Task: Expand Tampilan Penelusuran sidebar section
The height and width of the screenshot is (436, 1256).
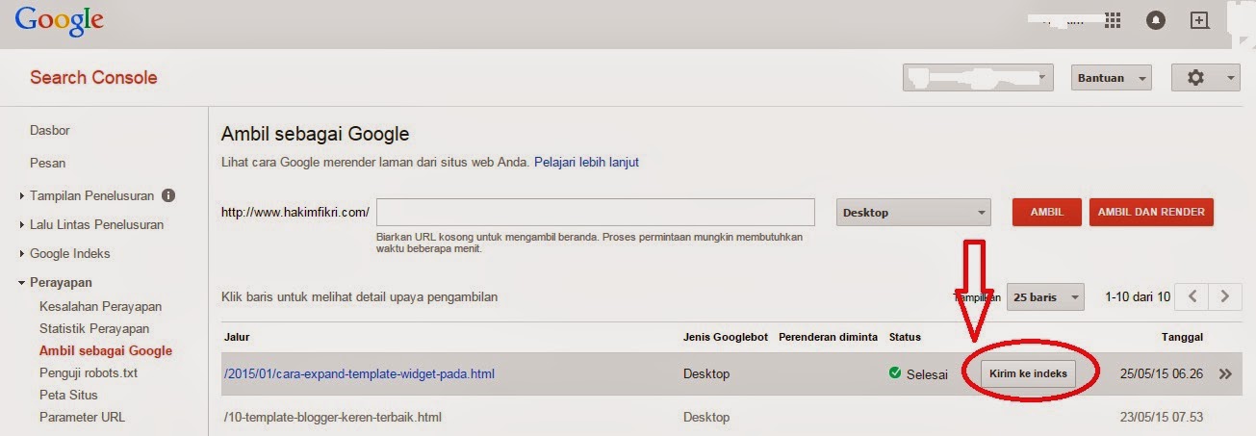Action: (x=91, y=195)
